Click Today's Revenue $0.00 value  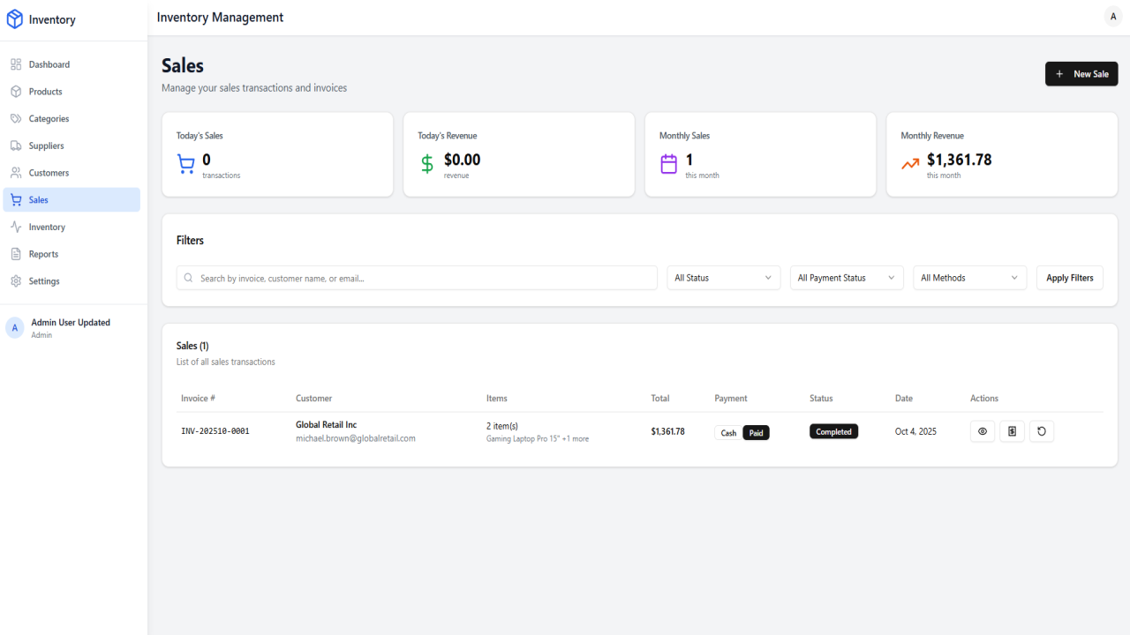click(x=462, y=160)
